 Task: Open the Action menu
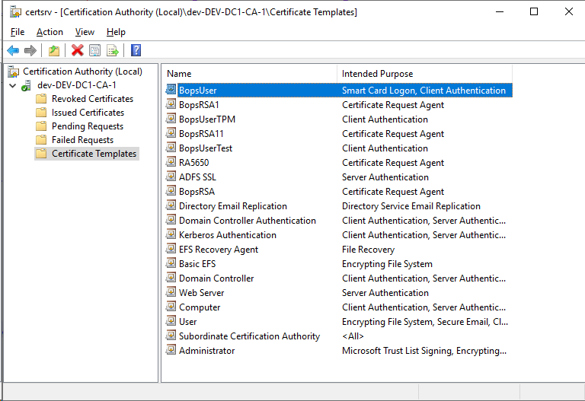pyautogui.click(x=50, y=32)
